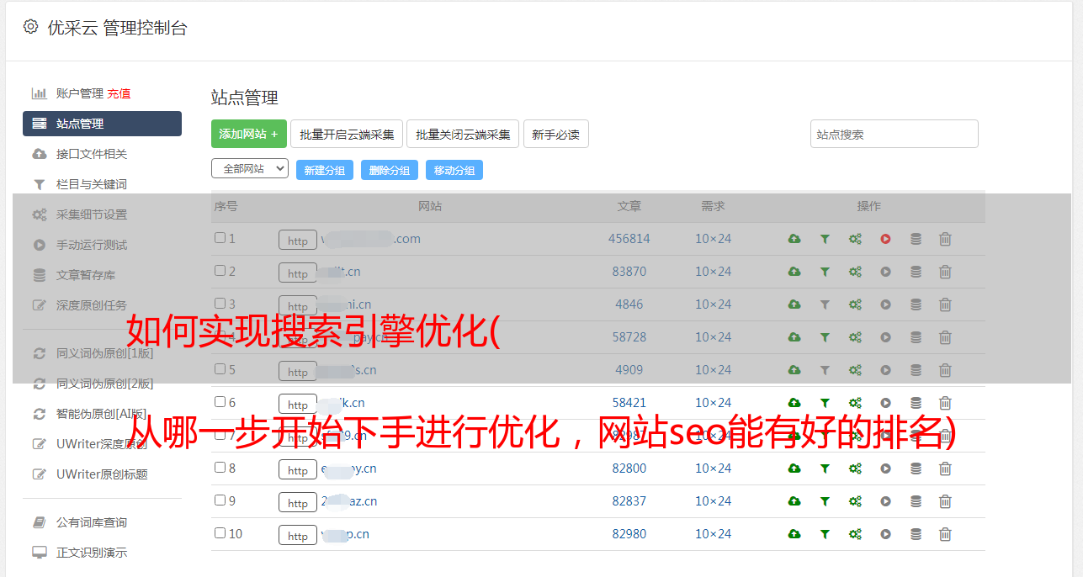Click the red 充值 link
Image resolution: width=1083 pixels, height=577 pixels.
pos(119,93)
